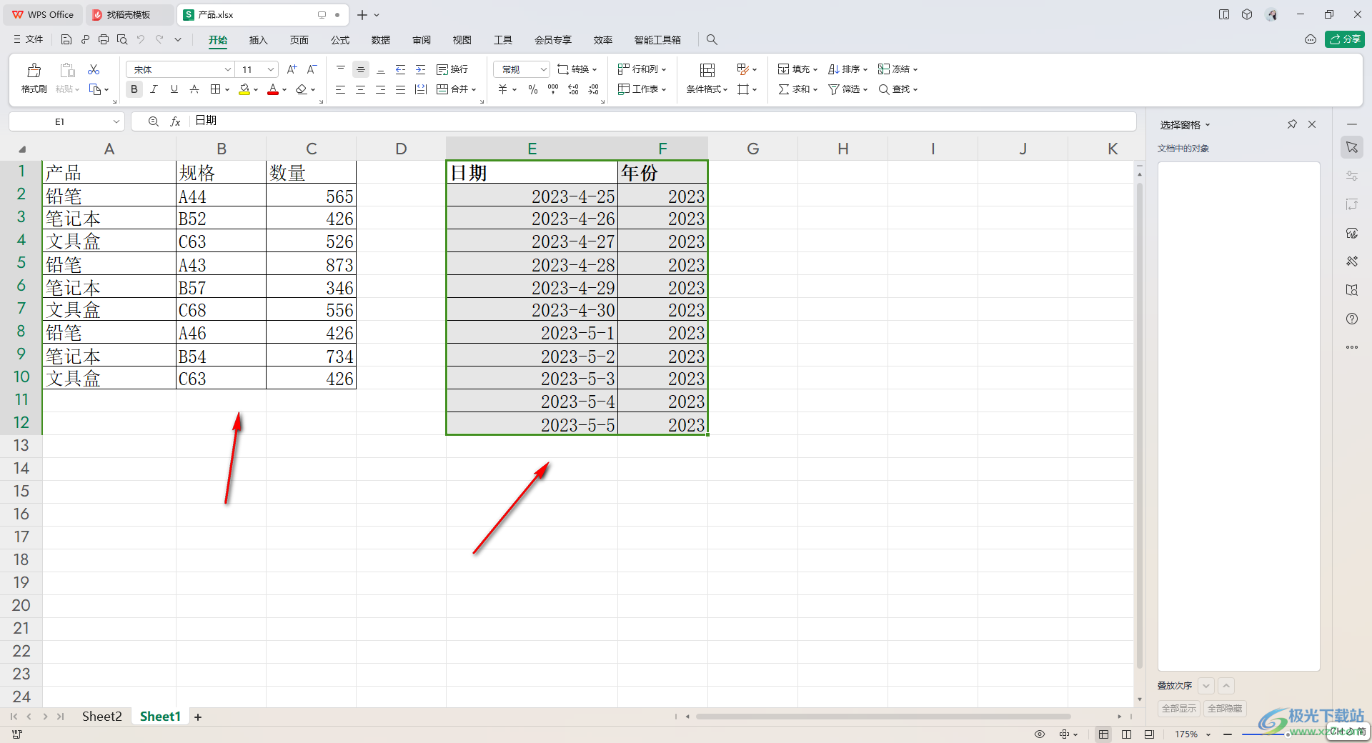Click the search magnifier in the menu bar
Screen dimensions: 1372x743
pos(712,40)
